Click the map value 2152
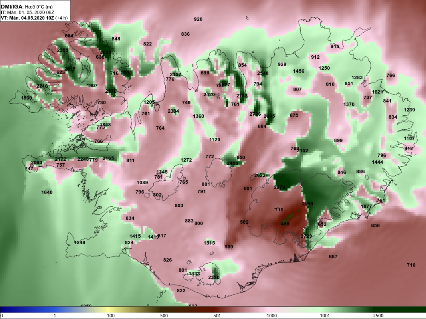This screenshot has width=426, height=319. 302,151
